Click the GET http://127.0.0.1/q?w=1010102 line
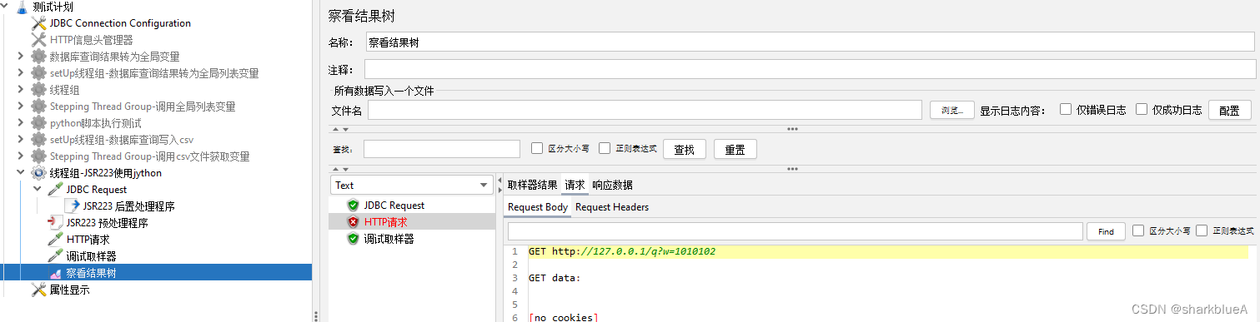Screen dimensions: 1260x322 (x=622, y=251)
